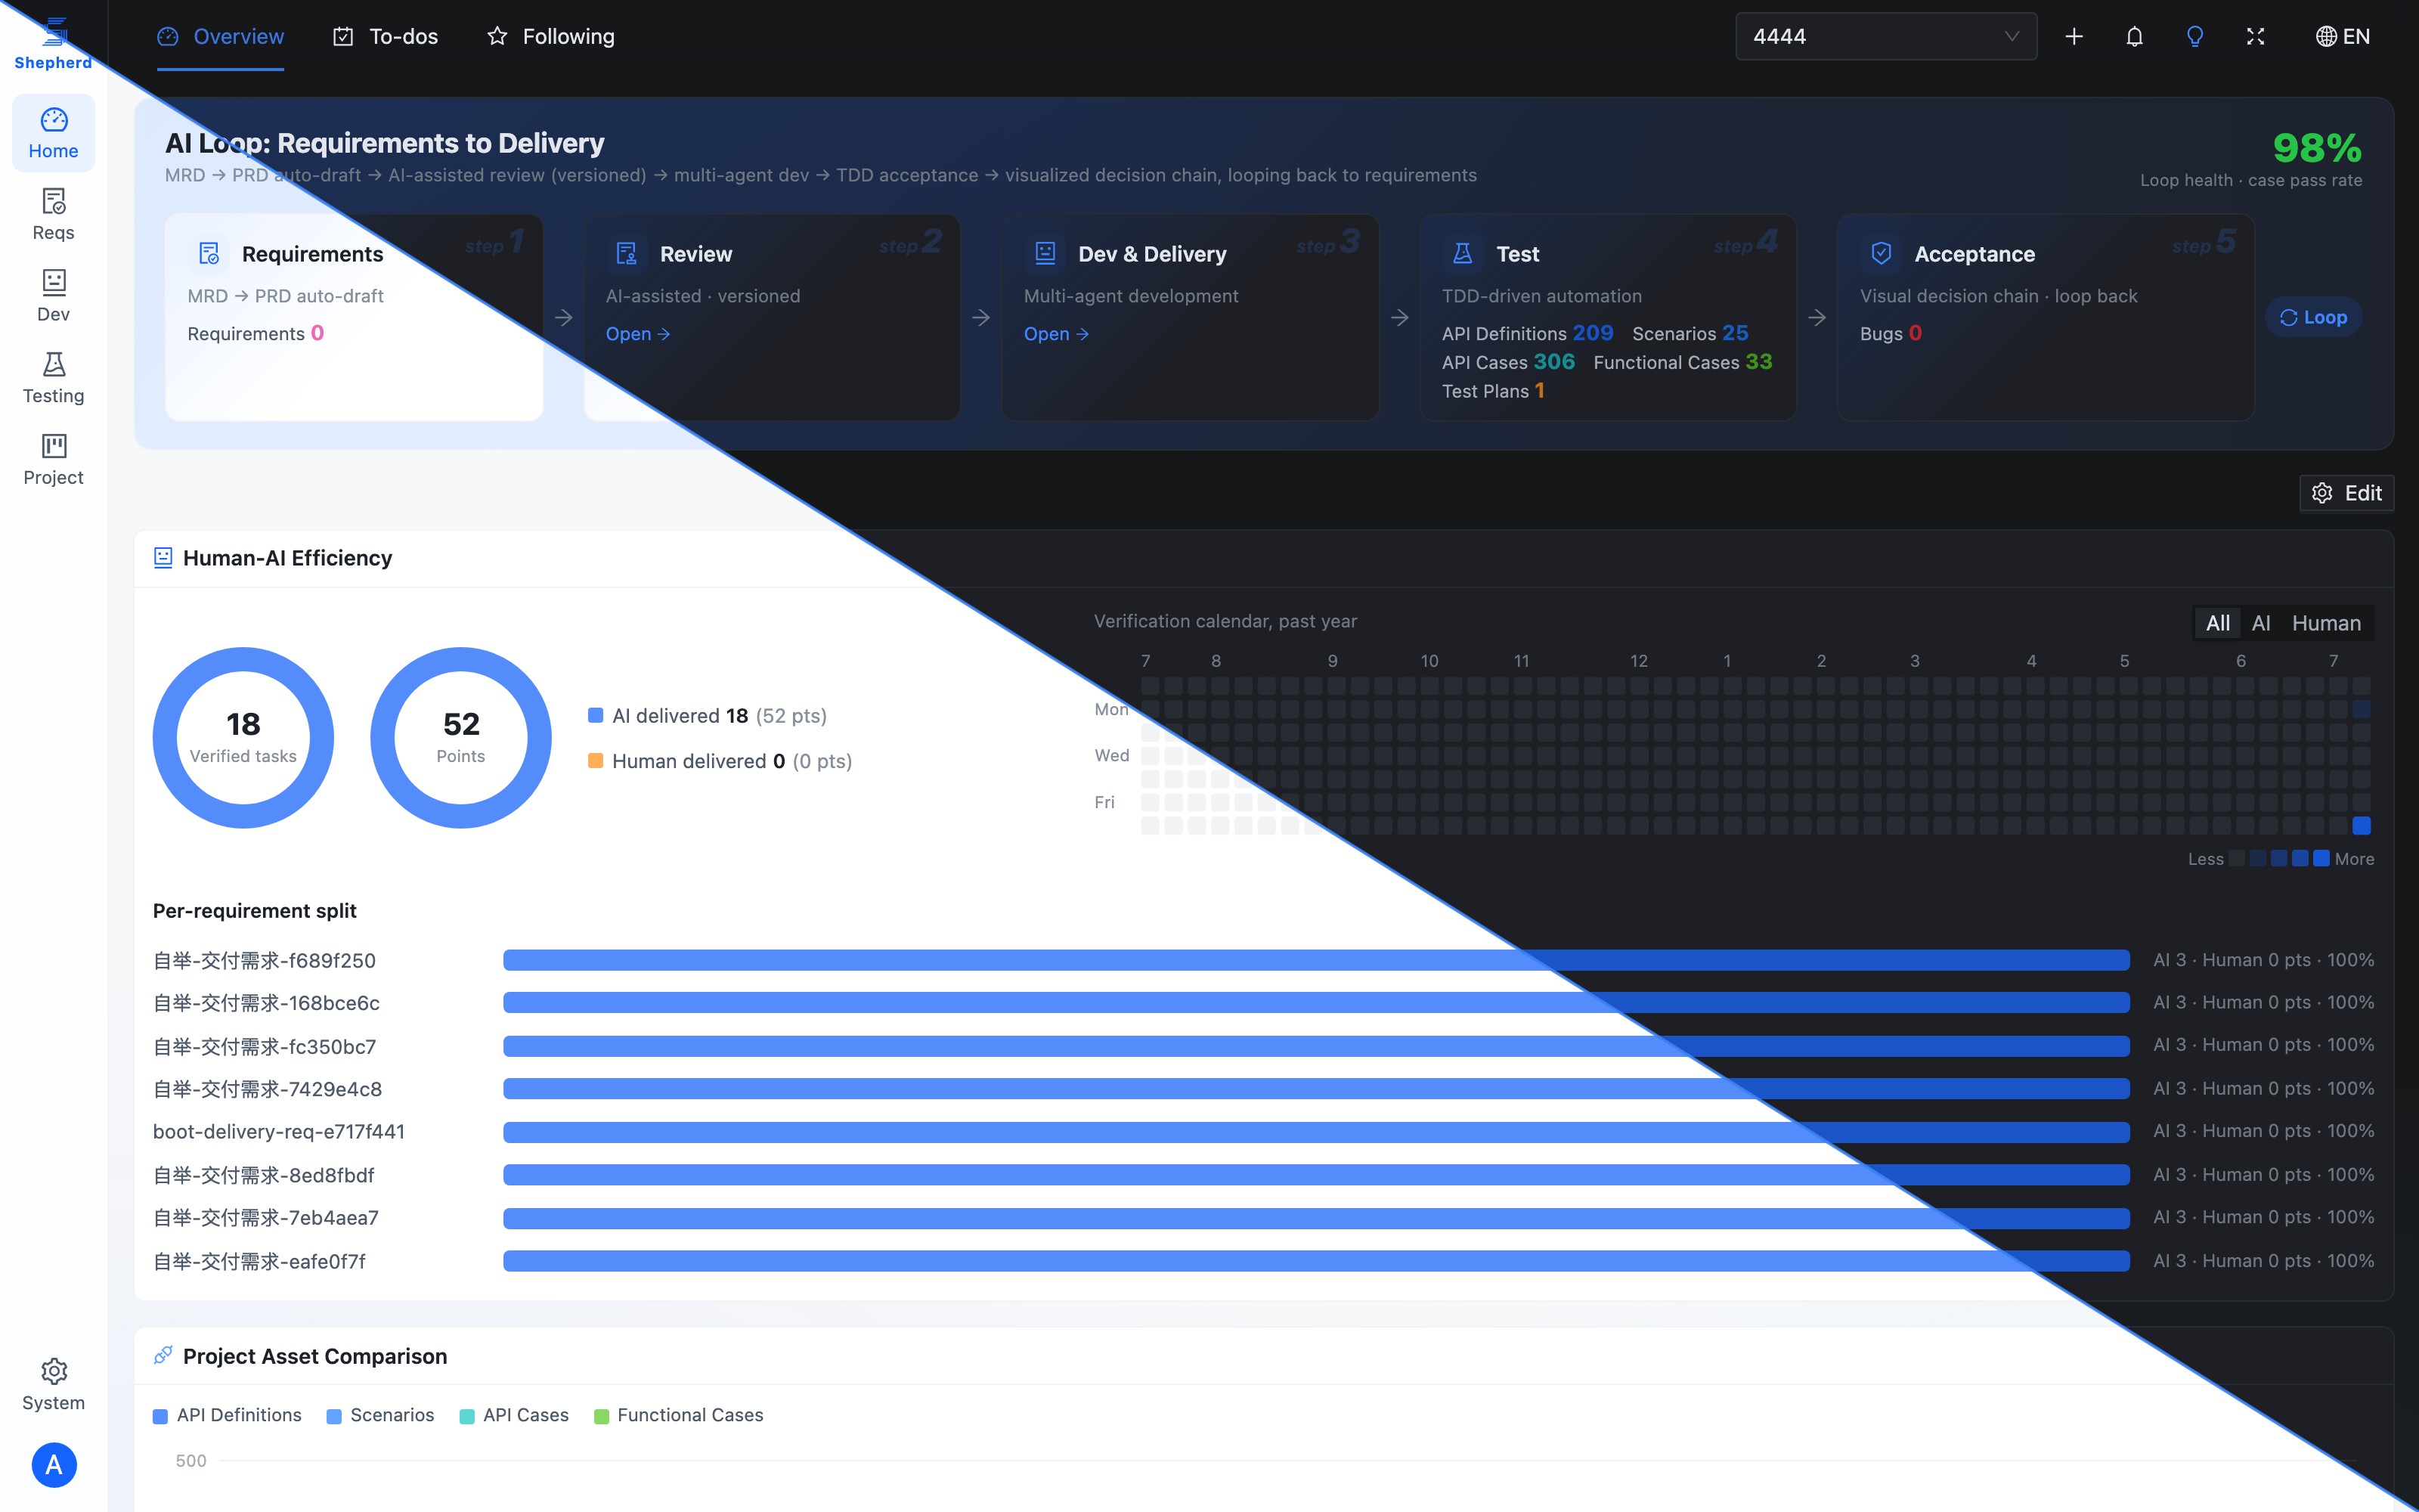
Task: Open System settings in sidebar
Action: [x=54, y=1385]
